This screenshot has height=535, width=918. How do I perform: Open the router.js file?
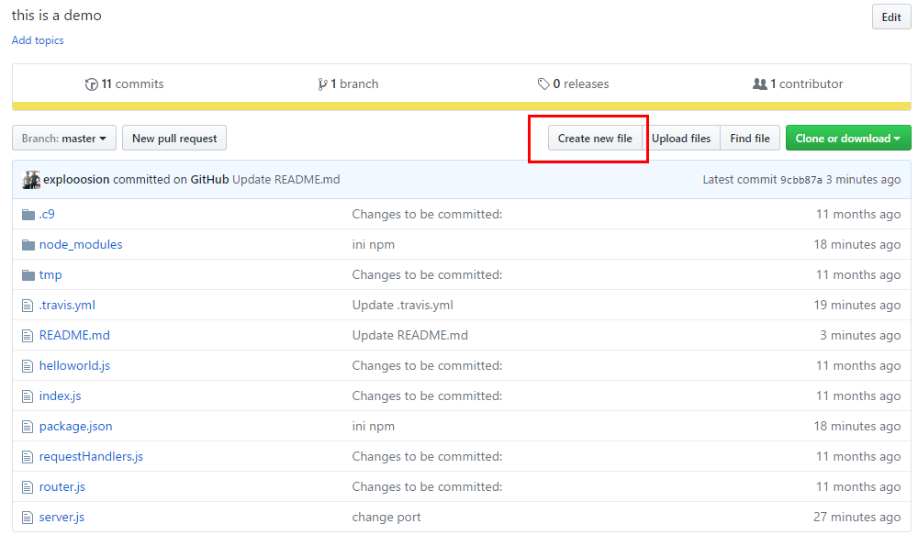pyautogui.click(x=62, y=487)
